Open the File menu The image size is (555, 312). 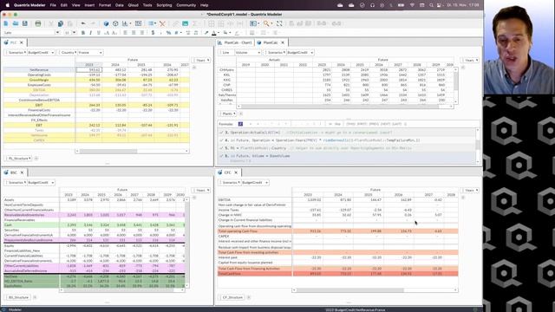pyautogui.click(x=53, y=5)
